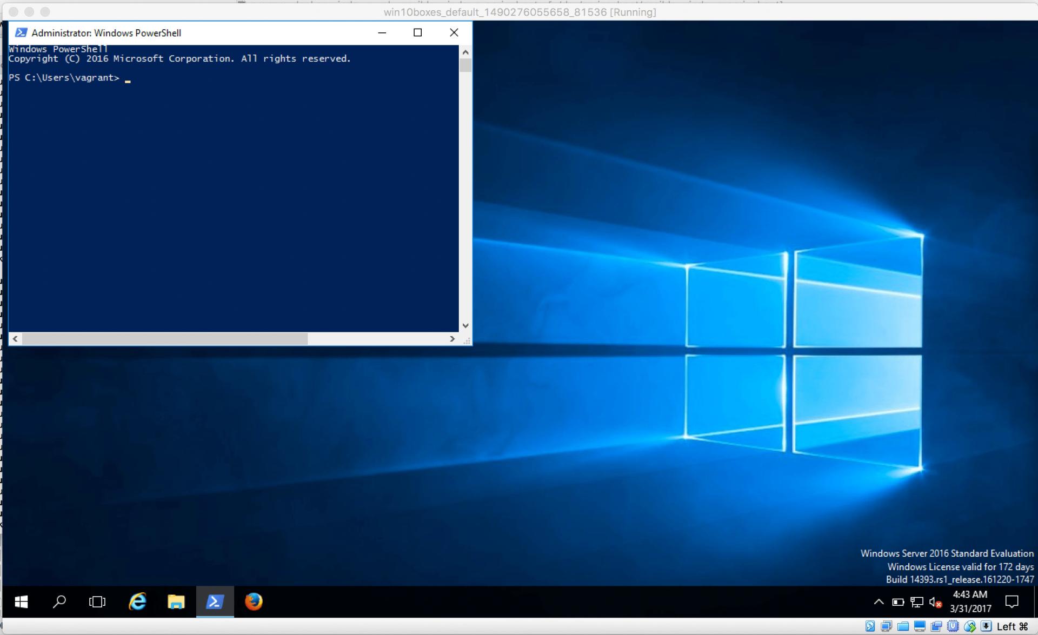Click PowerShell horizontal scrollbar right arrow
The width and height of the screenshot is (1038, 635).
click(452, 339)
